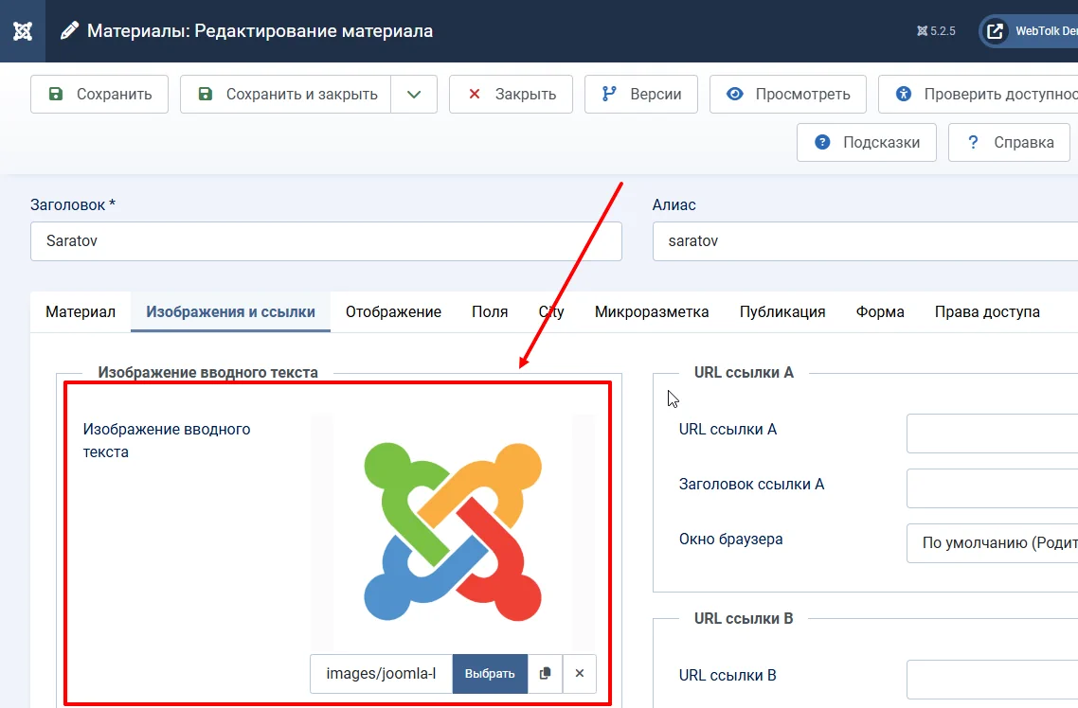Click the Заголовок field containing Saratov
The height and width of the screenshot is (708, 1078).
click(327, 241)
